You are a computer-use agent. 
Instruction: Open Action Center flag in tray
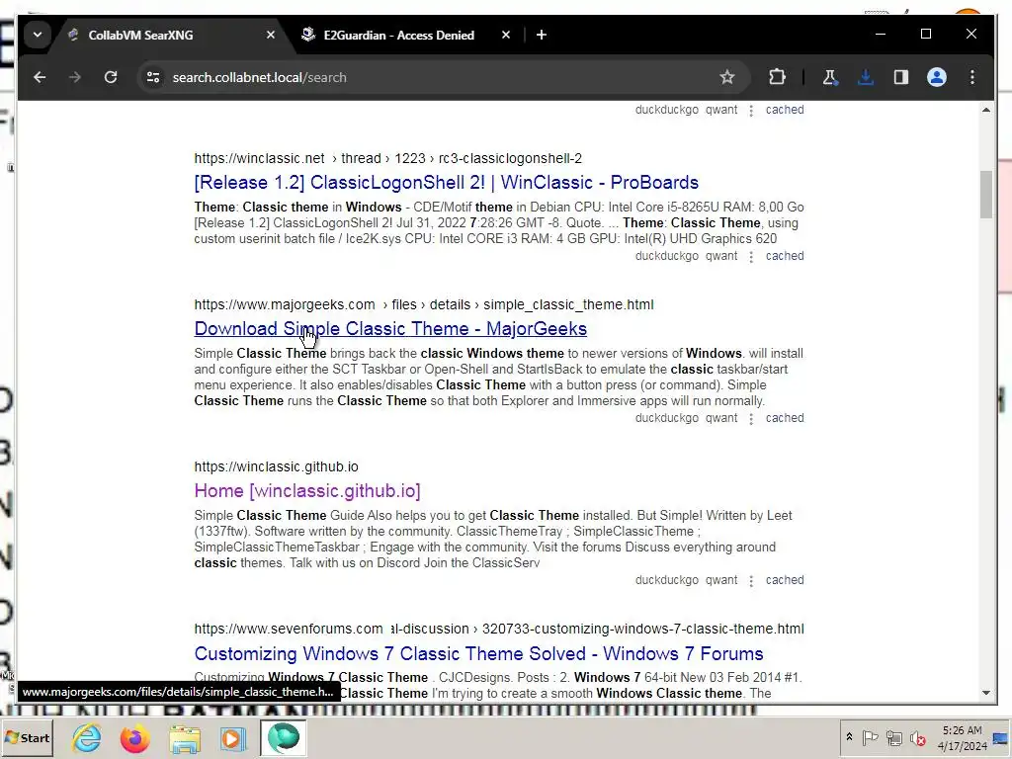pos(870,737)
